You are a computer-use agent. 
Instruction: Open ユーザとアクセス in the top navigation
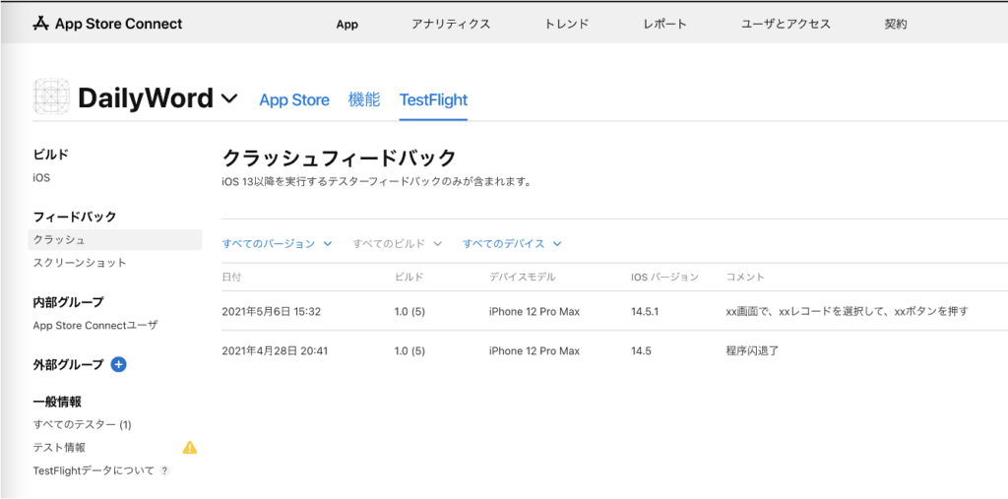point(786,25)
